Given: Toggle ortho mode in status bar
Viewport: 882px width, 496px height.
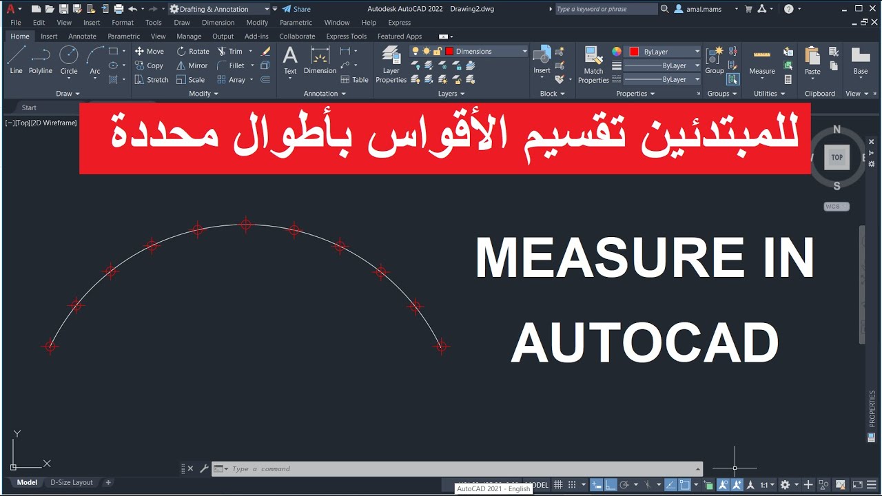Looking at the screenshot, I should point(611,485).
